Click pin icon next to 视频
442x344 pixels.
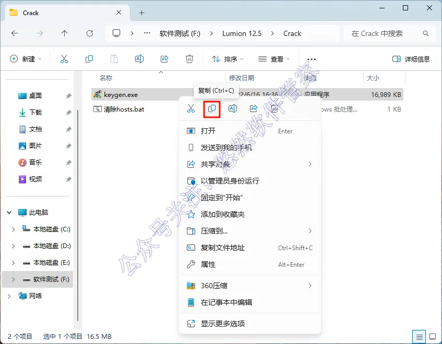coord(68,179)
